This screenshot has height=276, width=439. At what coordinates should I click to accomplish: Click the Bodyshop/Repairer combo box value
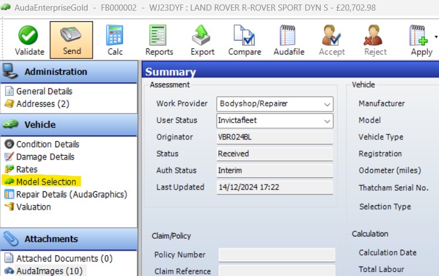[274, 104]
